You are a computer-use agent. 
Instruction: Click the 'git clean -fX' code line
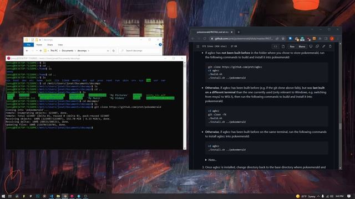coord(217,114)
